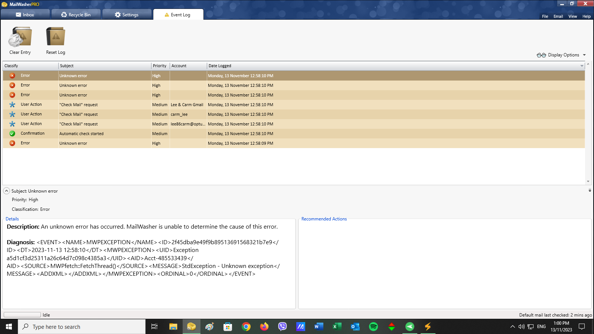Open Microsoft Store from the taskbar

point(228,327)
